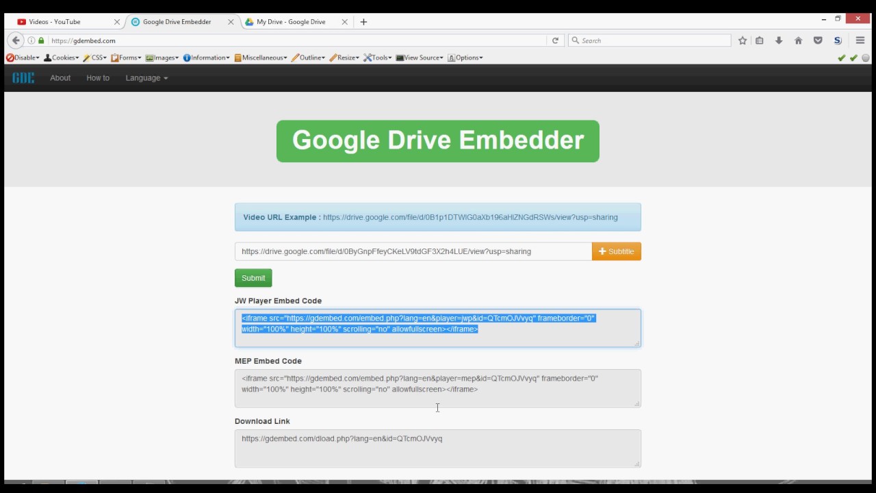Click the site information icon
This screenshot has width=876, height=493.
pos(31,40)
